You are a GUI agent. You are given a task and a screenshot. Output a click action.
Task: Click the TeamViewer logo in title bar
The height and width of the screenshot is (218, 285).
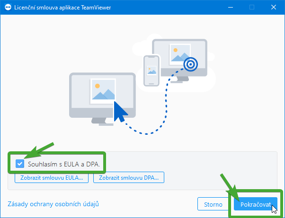click(x=8, y=8)
